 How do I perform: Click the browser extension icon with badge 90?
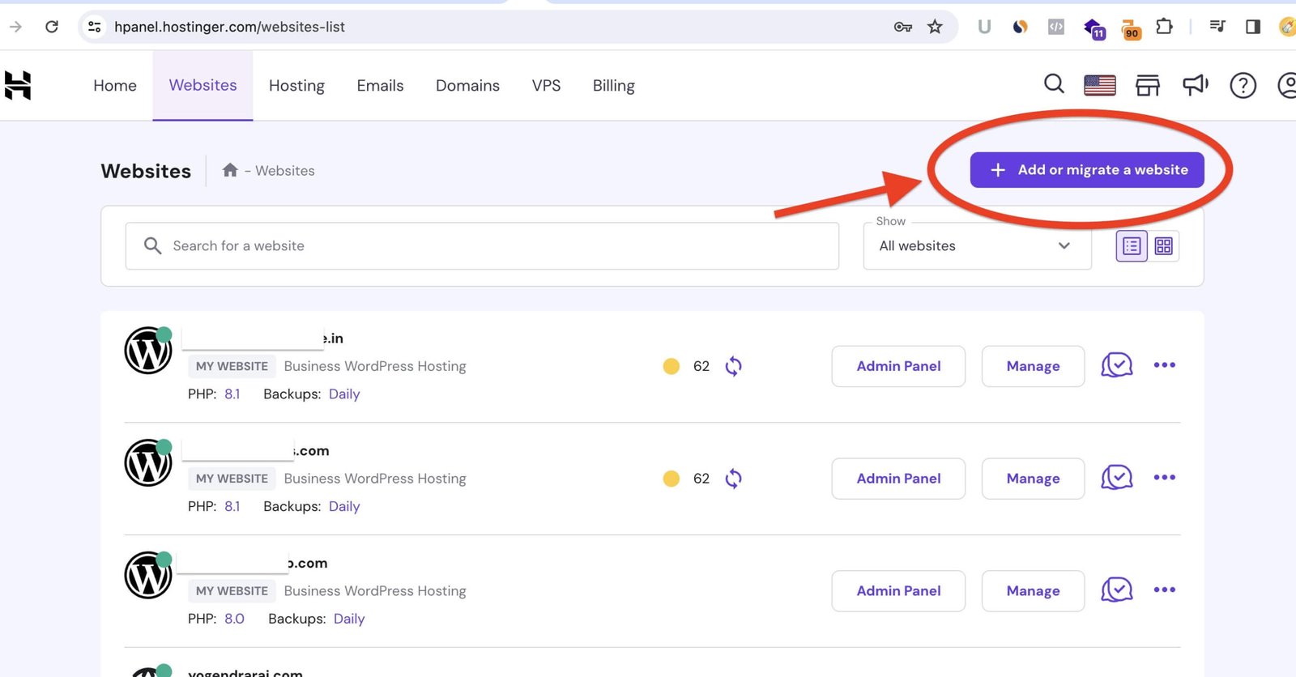point(1130,29)
